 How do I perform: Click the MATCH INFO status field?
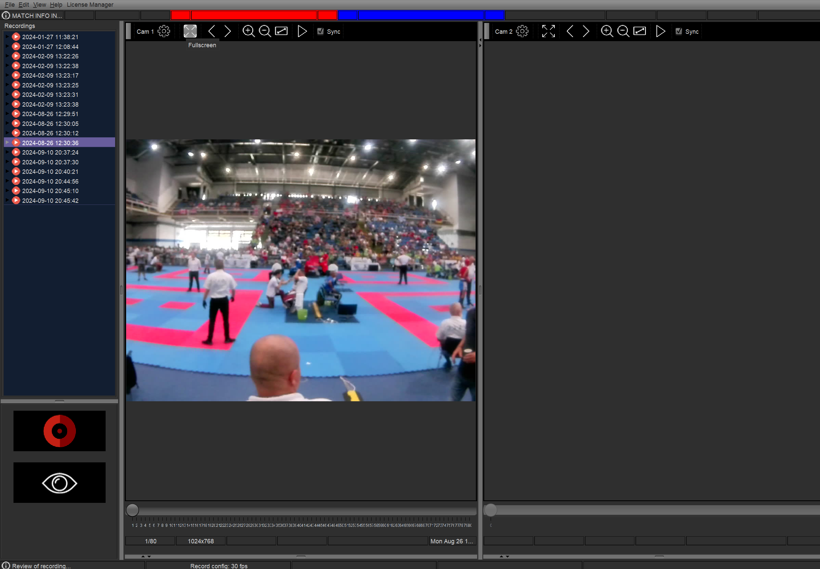pyautogui.click(x=33, y=16)
